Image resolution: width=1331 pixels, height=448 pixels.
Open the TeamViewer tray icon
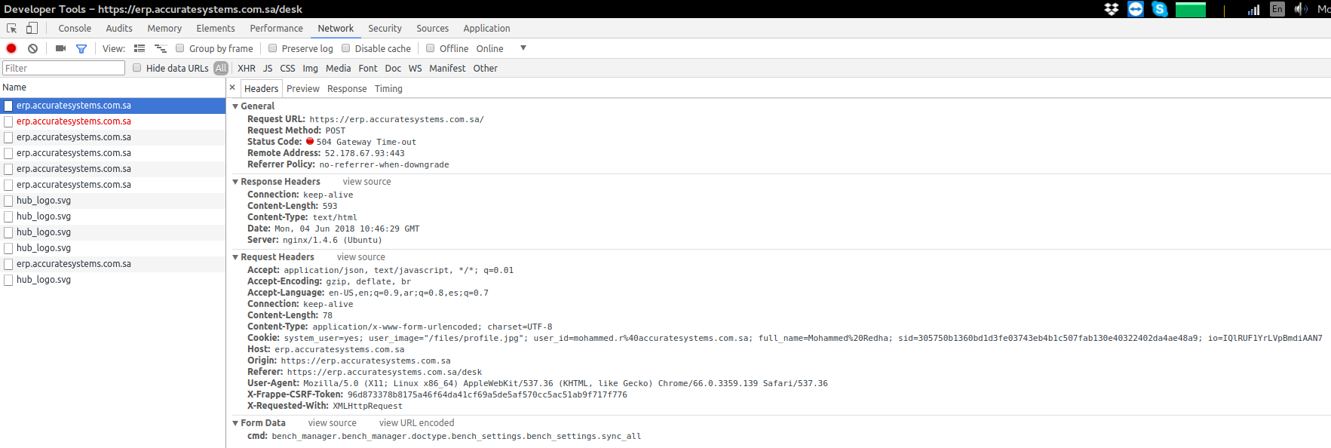(x=1136, y=9)
